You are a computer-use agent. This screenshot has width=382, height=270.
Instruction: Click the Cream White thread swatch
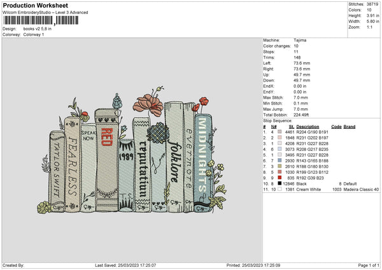pyautogui.click(x=279, y=189)
